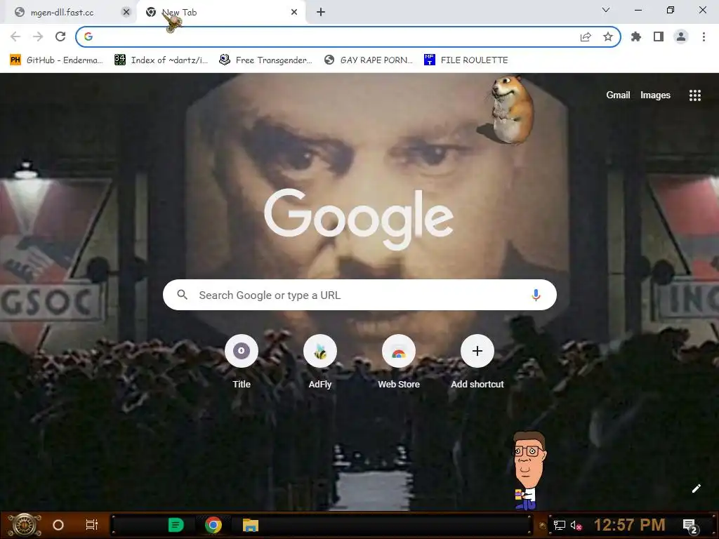The height and width of the screenshot is (539, 719).
Task: Open Chrome three-dot menu
Action: (704, 36)
